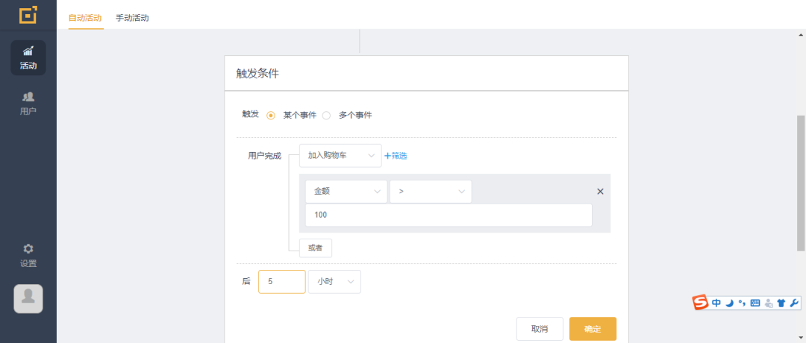Click the +筛选 add filter link

click(396, 156)
